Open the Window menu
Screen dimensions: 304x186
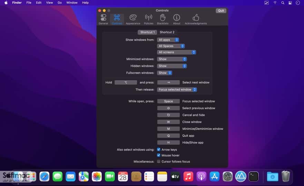(x=72, y=3)
